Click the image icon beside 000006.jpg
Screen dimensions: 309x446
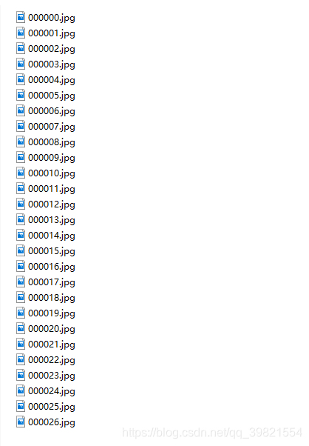[x=21, y=110]
